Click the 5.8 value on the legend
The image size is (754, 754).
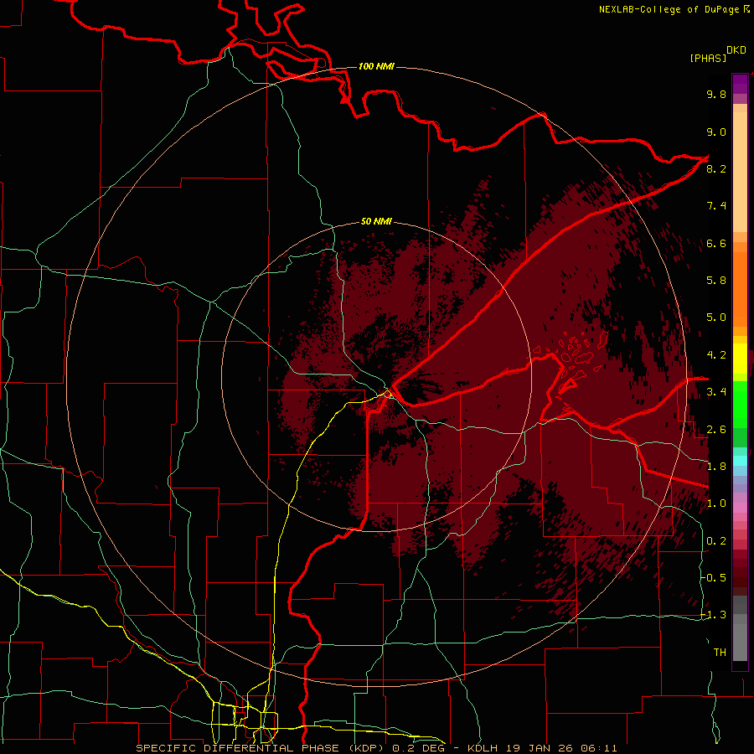pos(716,281)
